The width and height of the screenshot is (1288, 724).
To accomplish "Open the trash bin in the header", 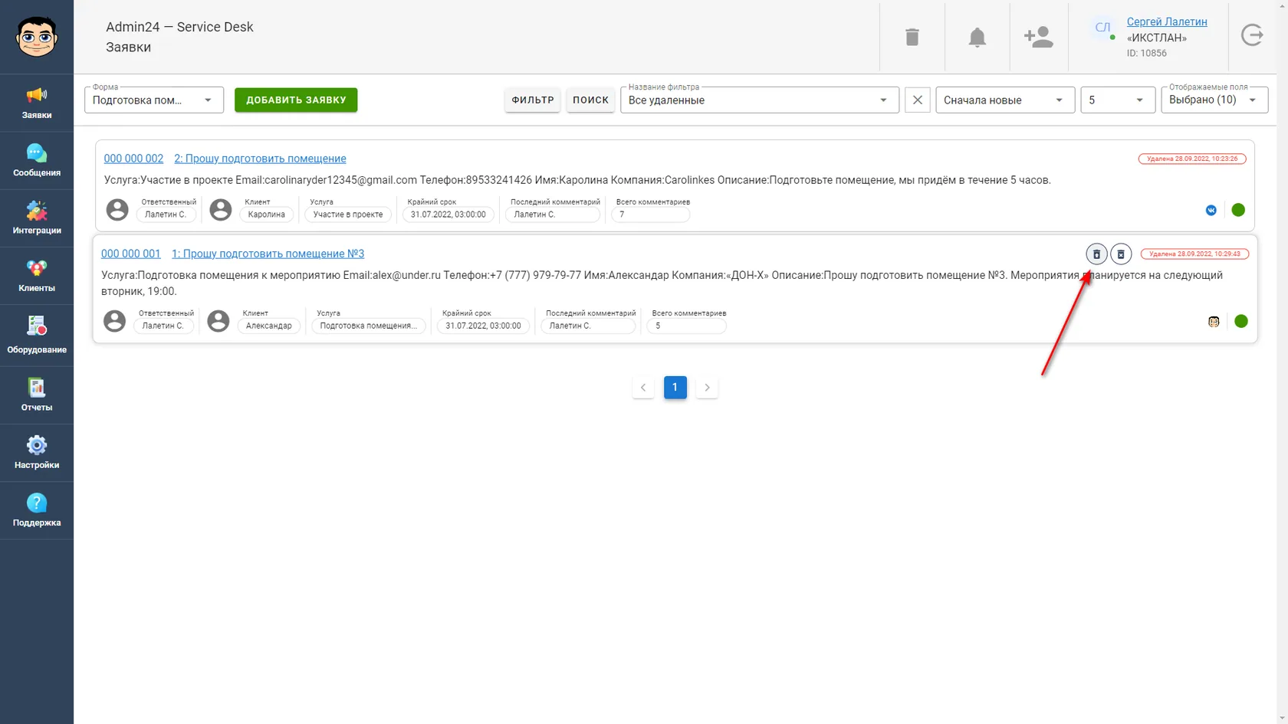I will pyautogui.click(x=912, y=37).
